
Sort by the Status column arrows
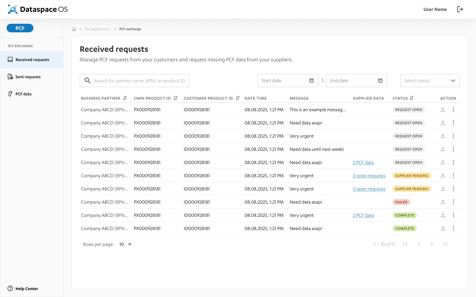pyautogui.click(x=412, y=98)
